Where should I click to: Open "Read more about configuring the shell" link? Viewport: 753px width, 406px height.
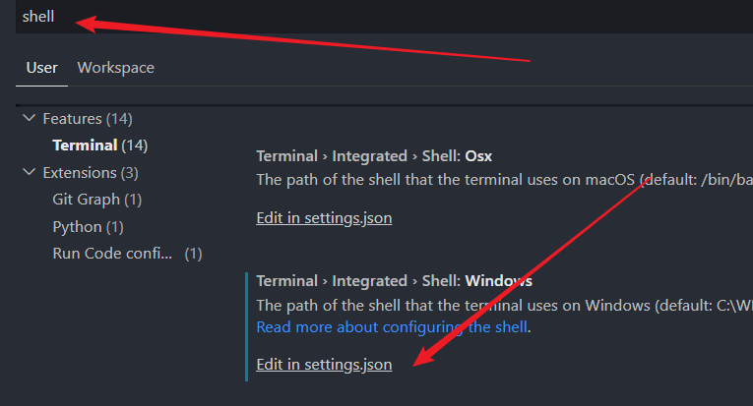click(392, 327)
